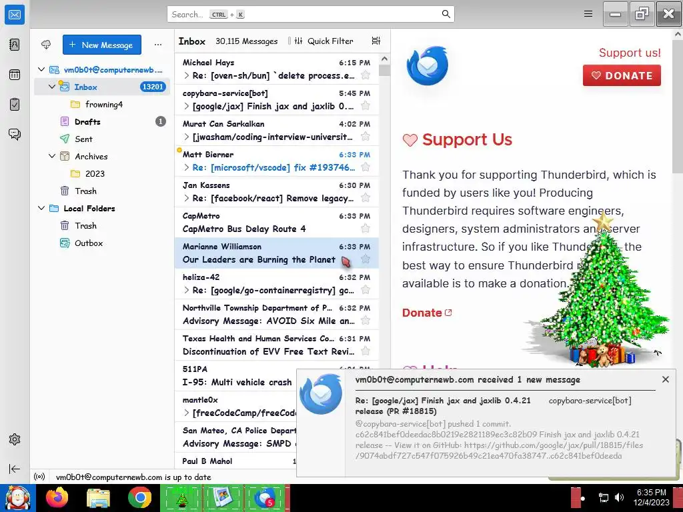
Task: Star the Northville Township advisory message
Action: coord(366,321)
